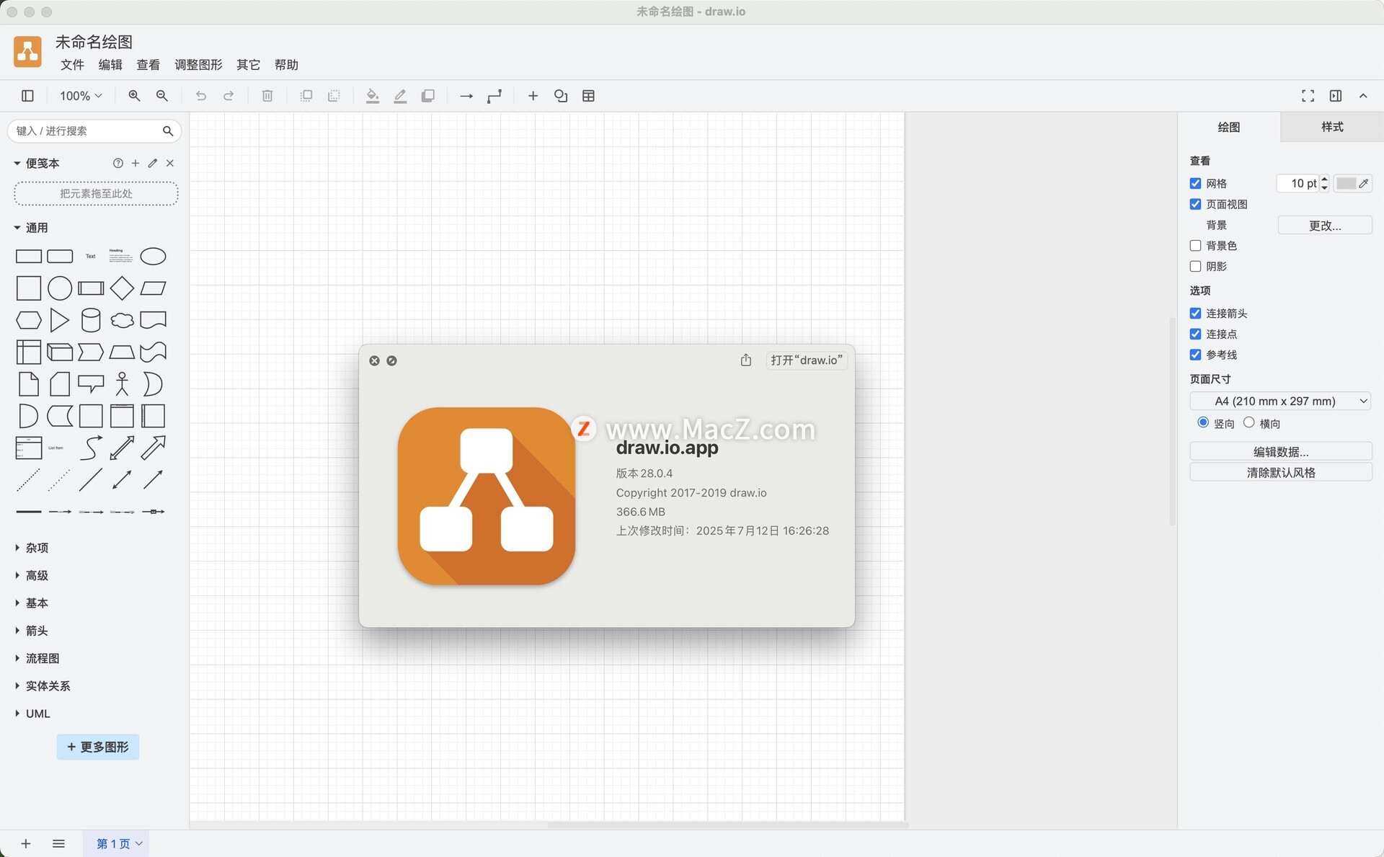This screenshot has width=1384, height=857.
Task: Select the 竖向 portrait radio button
Action: point(1203,422)
